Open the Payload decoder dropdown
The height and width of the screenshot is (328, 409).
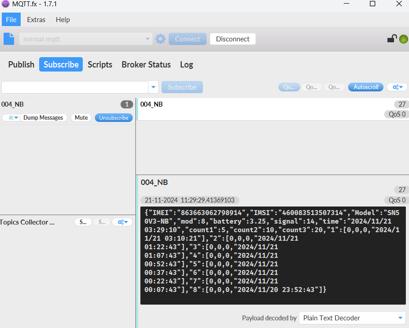352,318
